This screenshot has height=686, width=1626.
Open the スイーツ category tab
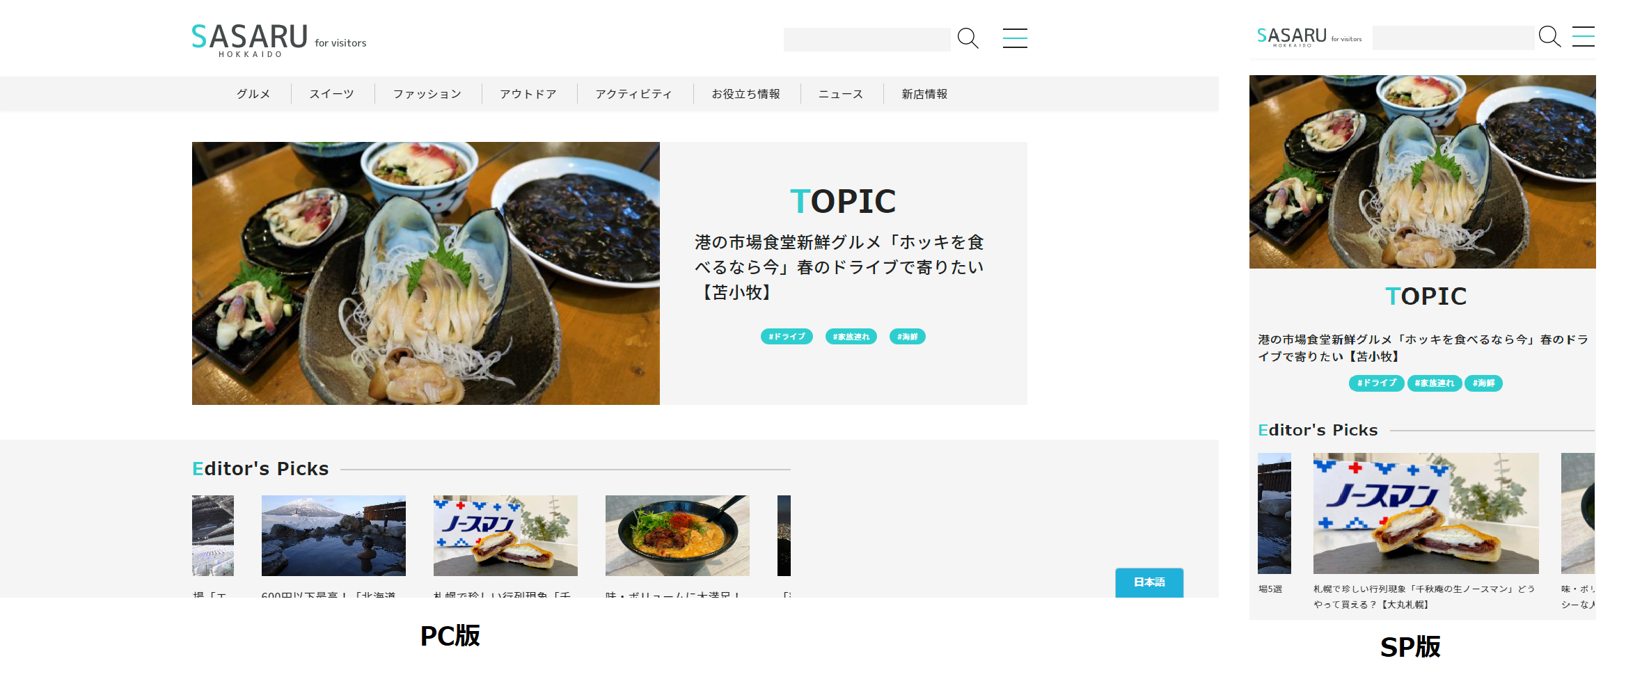(x=332, y=94)
